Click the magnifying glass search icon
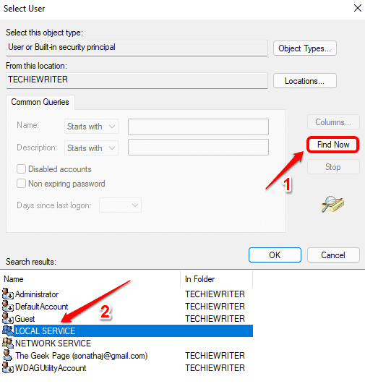The image size is (365, 384). coord(332,204)
